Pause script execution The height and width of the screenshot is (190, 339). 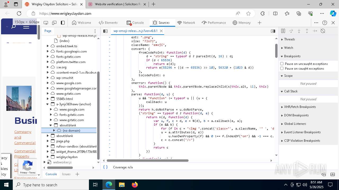coord(283,31)
